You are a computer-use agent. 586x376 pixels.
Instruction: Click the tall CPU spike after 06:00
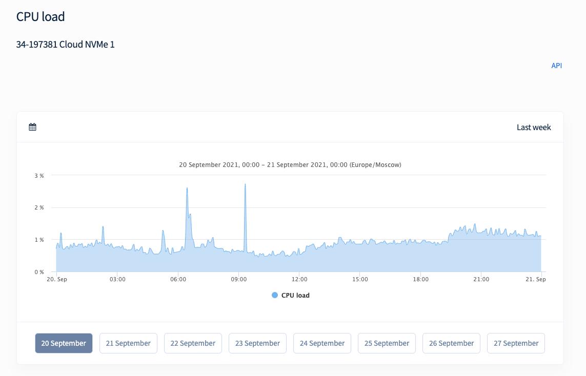click(x=187, y=189)
